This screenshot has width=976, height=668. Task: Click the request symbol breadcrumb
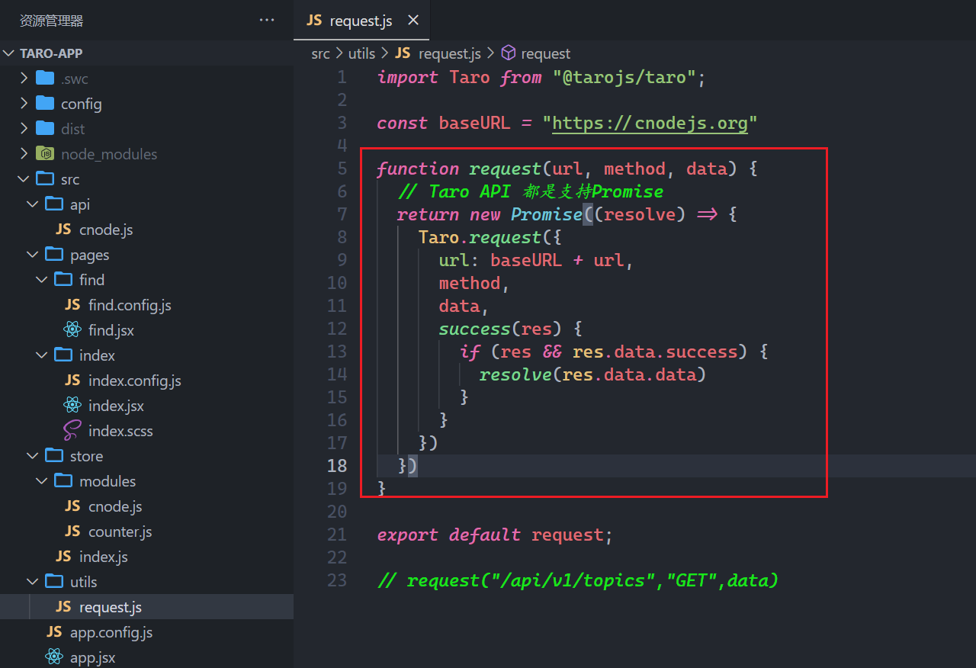coord(546,53)
